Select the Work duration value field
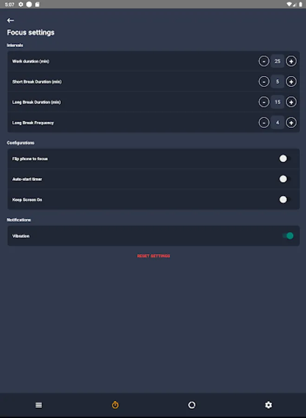This screenshot has height=418, width=306. point(277,61)
